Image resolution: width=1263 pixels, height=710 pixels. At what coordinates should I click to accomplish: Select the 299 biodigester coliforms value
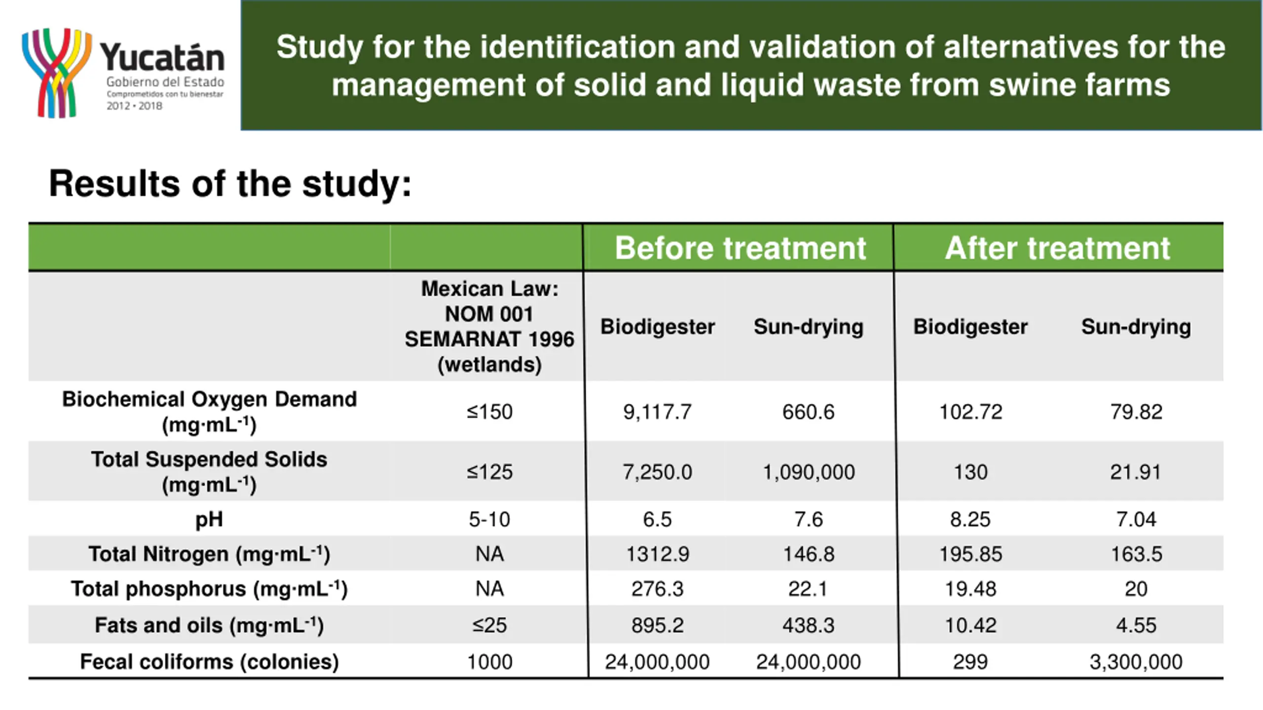pos(970,662)
